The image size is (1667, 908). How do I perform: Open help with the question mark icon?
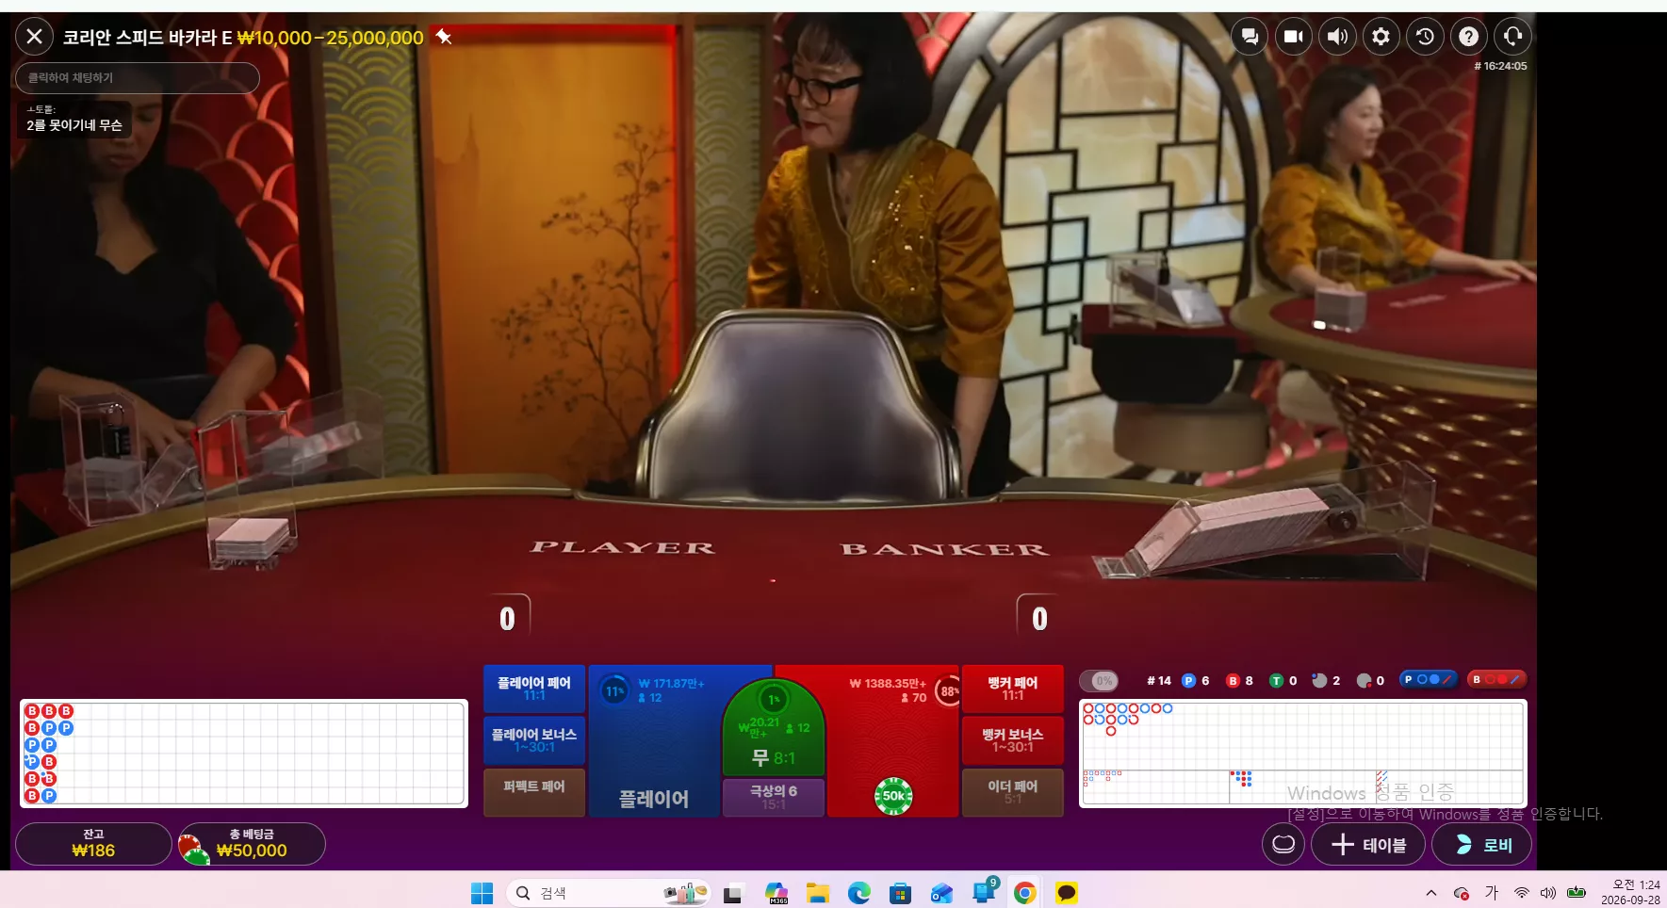click(x=1468, y=37)
